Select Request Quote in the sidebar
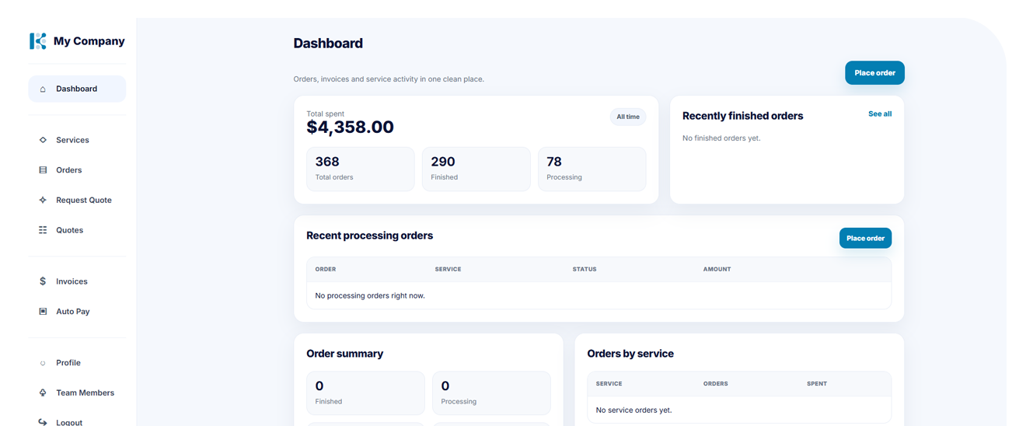The image size is (1026, 426). 77,200
